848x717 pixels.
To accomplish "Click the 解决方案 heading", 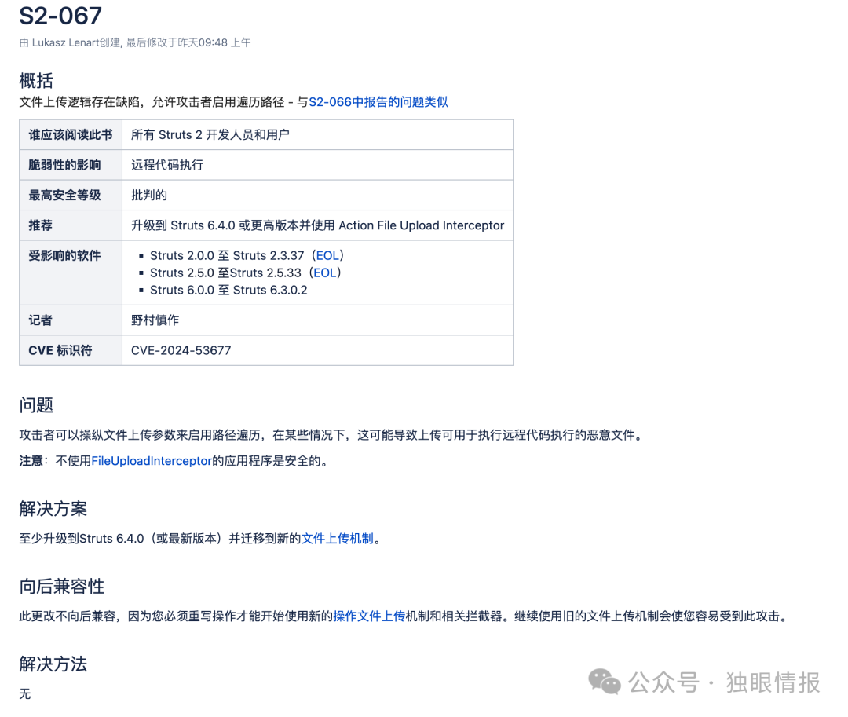I will 53,508.
